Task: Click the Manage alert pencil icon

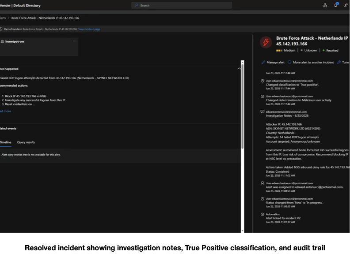Action: pos(263,62)
